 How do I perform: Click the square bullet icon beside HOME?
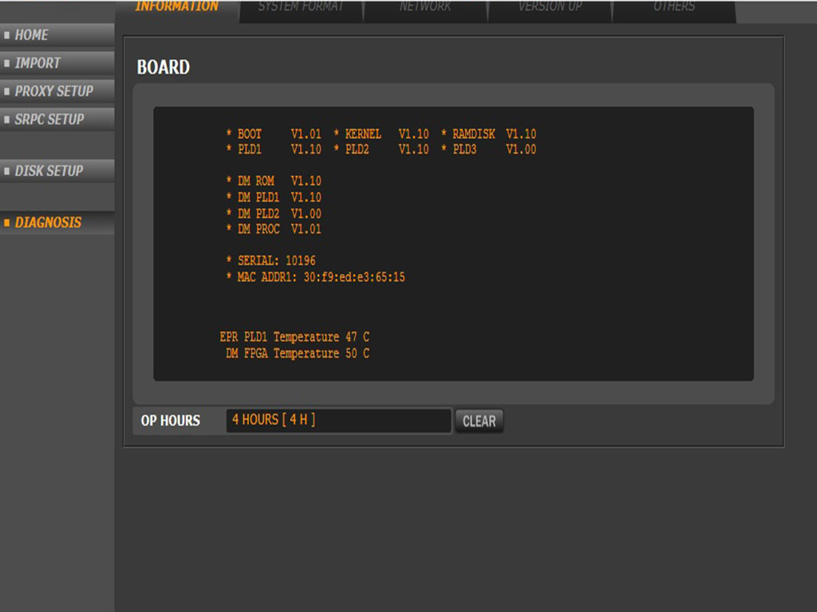pyautogui.click(x=7, y=36)
